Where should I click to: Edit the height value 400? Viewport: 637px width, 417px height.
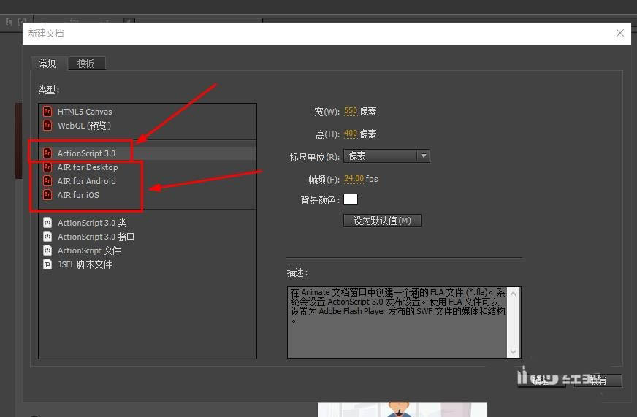350,134
